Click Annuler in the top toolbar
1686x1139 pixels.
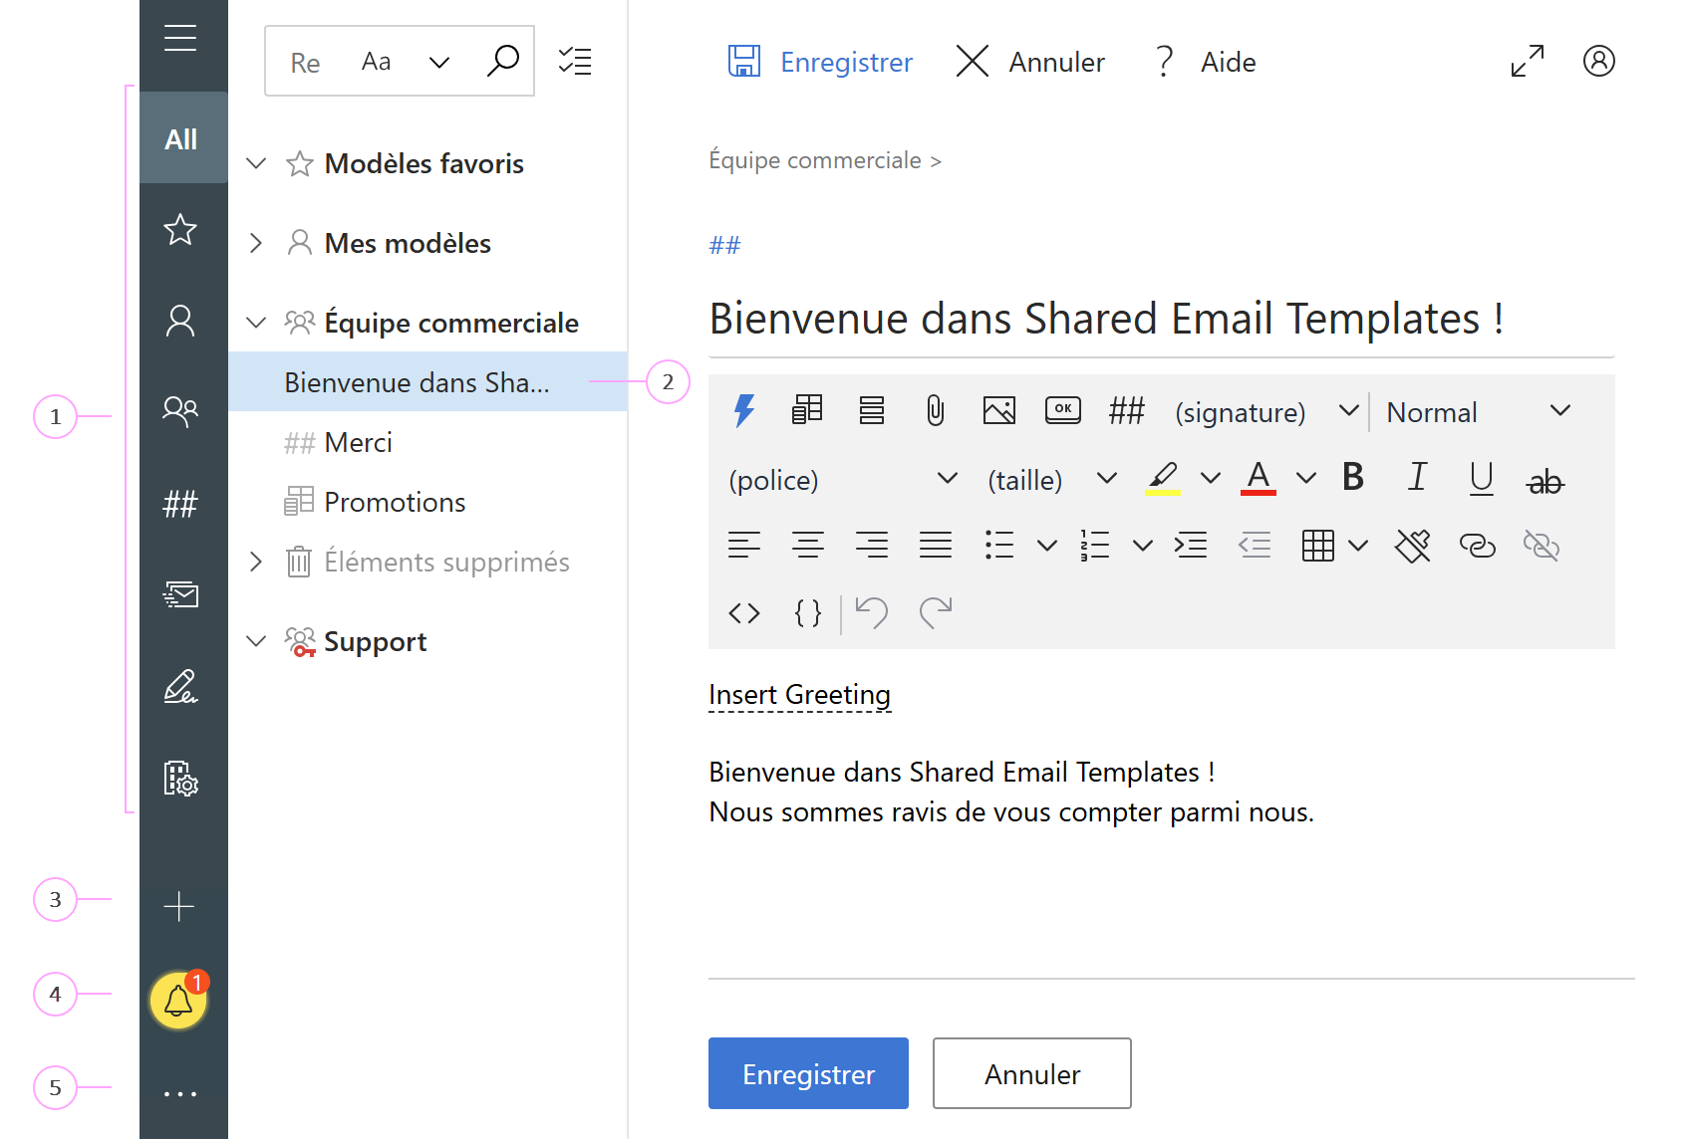click(x=1030, y=62)
